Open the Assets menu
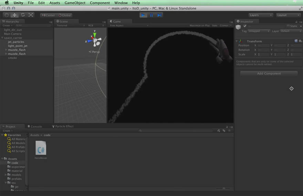Viewport: 303px width, 196px height. 54,3
